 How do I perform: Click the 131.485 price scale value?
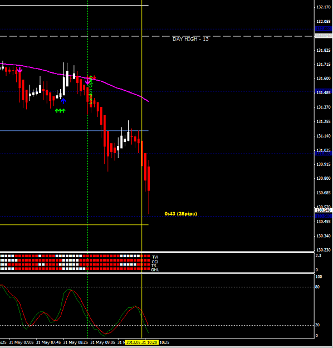(324, 92)
